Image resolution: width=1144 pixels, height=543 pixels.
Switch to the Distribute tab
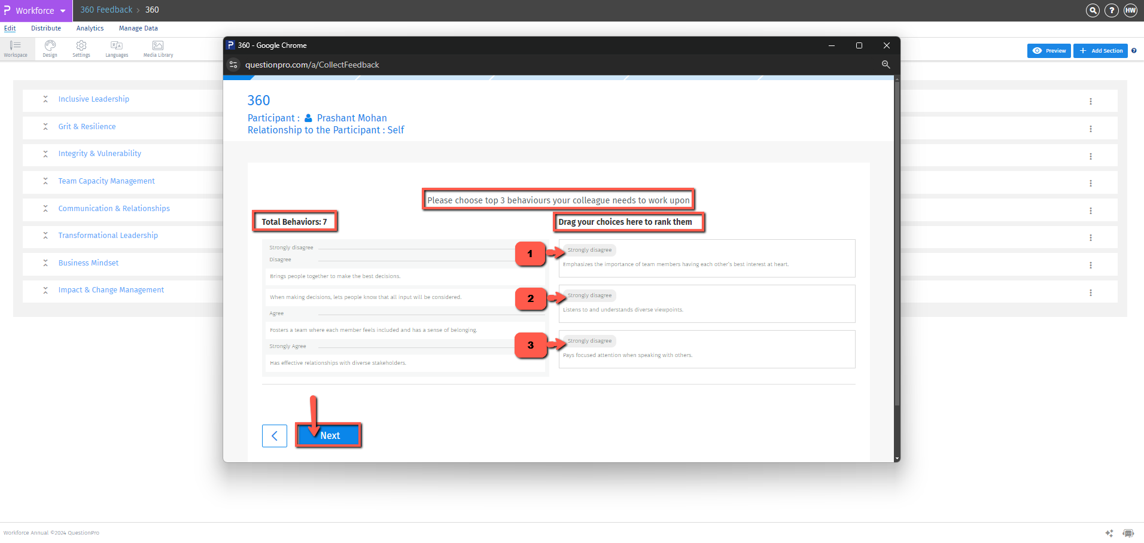(46, 28)
